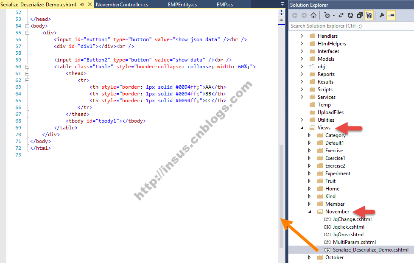414x263 pixels.
Task: Switch to the EMPEntity.cs tab
Action: 182,5
